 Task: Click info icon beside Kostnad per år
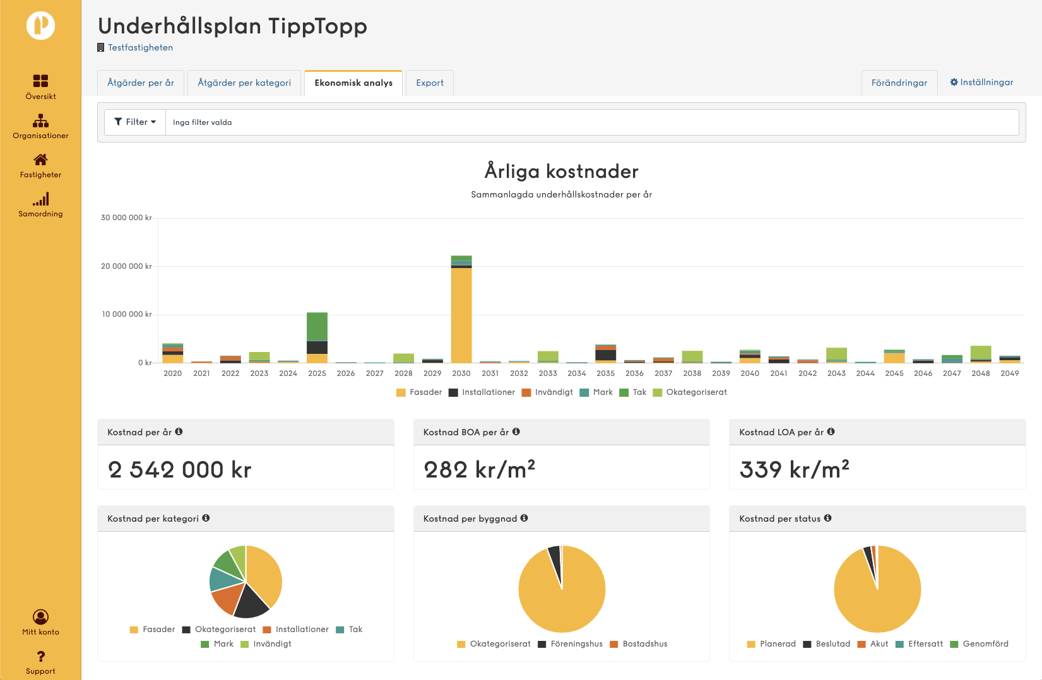[179, 432]
